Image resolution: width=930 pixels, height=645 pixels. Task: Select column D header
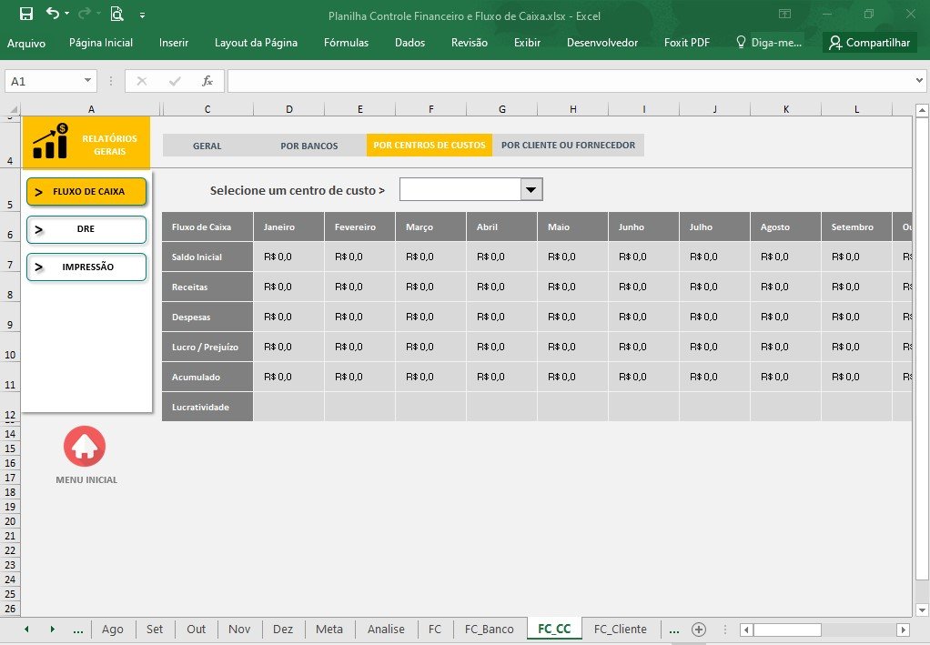(x=288, y=109)
